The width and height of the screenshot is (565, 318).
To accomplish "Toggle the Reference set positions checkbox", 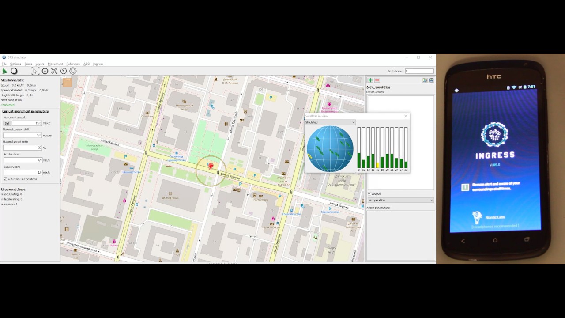I will coord(5,179).
